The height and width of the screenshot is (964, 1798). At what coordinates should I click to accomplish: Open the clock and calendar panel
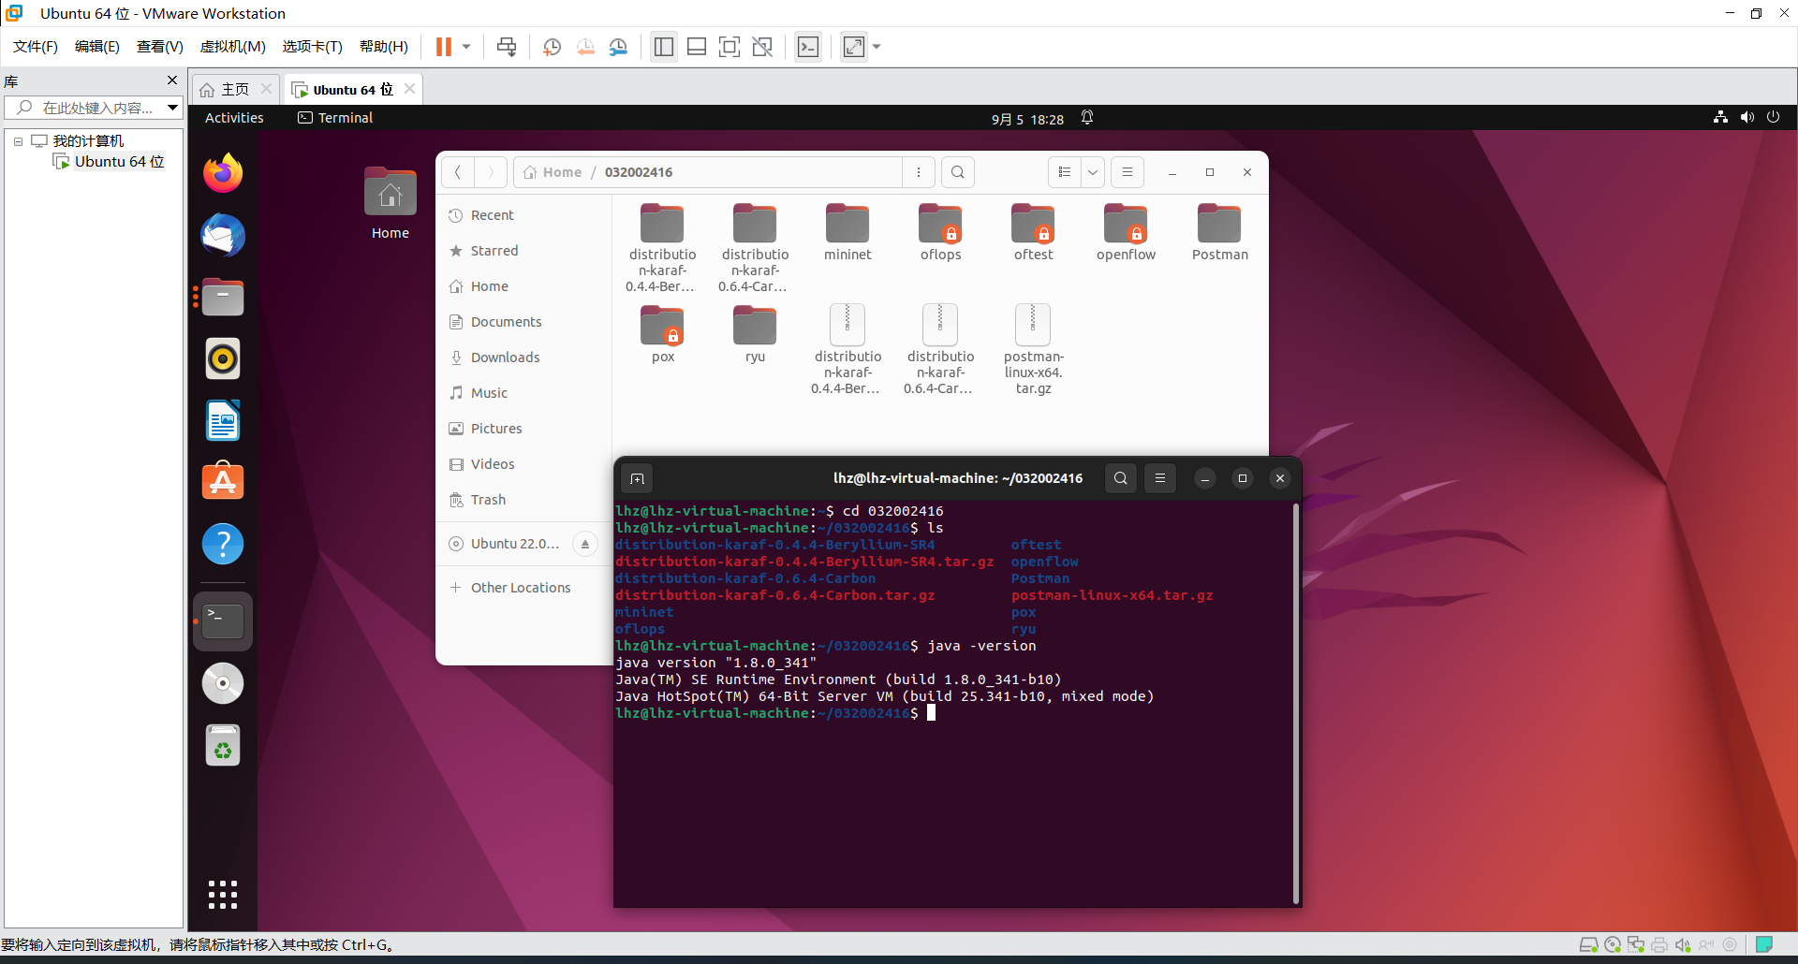click(x=1027, y=119)
